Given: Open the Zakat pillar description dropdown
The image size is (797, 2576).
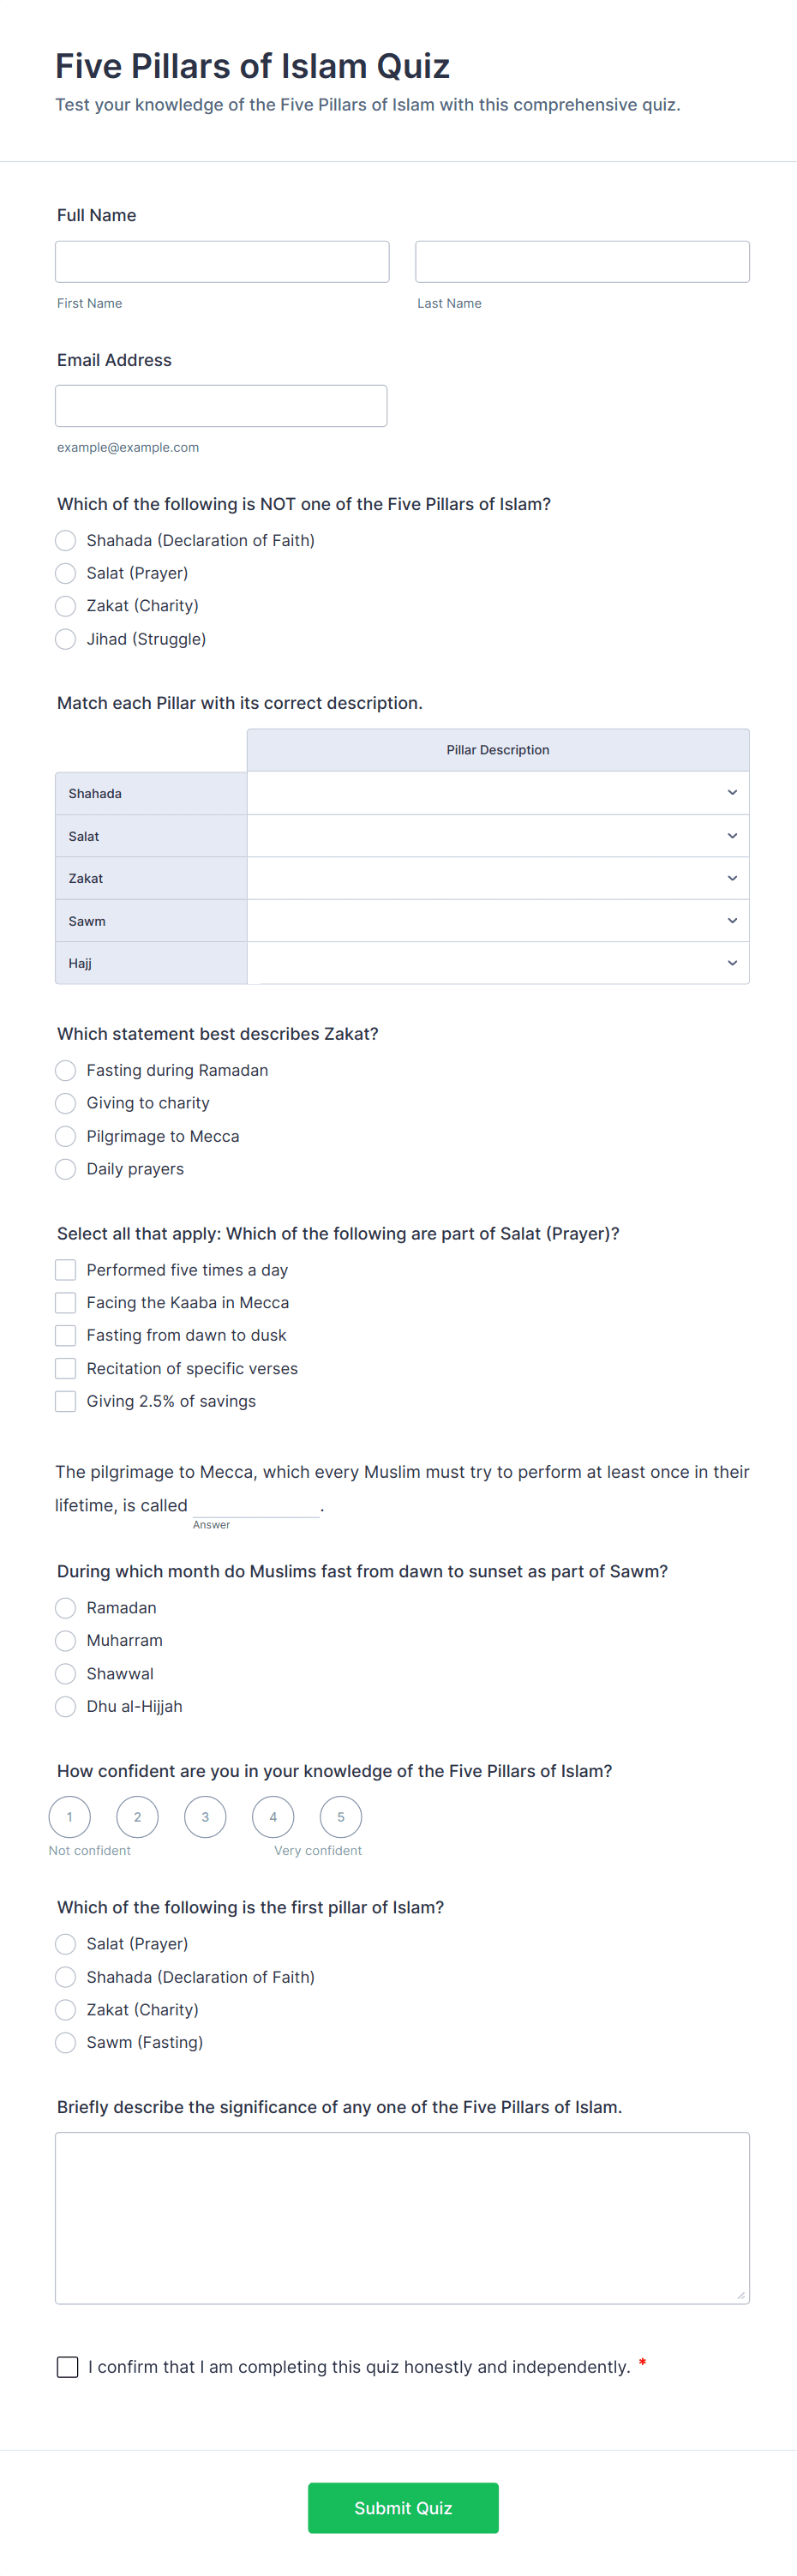Looking at the screenshot, I should point(498,878).
